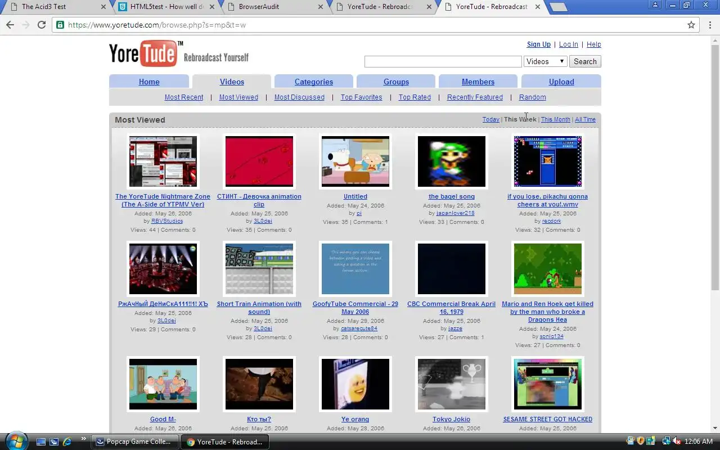720x450 pixels.
Task: Open Most Recent videos
Action: 184,97
